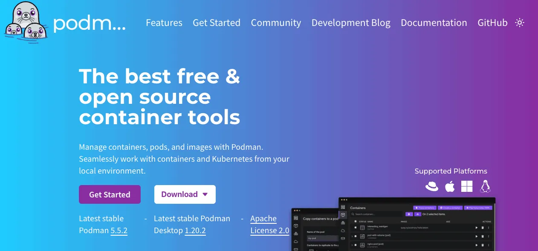Click the podm... brand name text
This screenshot has width=538, height=251.
pyautogui.click(x=90, y=23)
